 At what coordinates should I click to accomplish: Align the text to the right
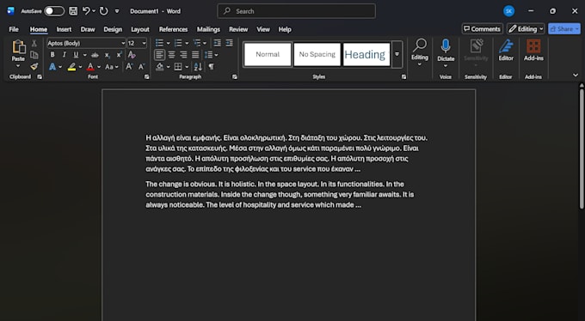click(183, 55)
